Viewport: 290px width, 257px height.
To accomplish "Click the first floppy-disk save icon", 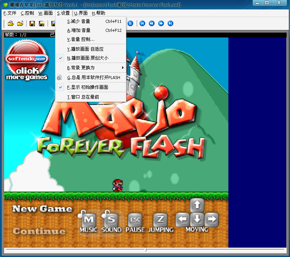I will pos(32,24).
